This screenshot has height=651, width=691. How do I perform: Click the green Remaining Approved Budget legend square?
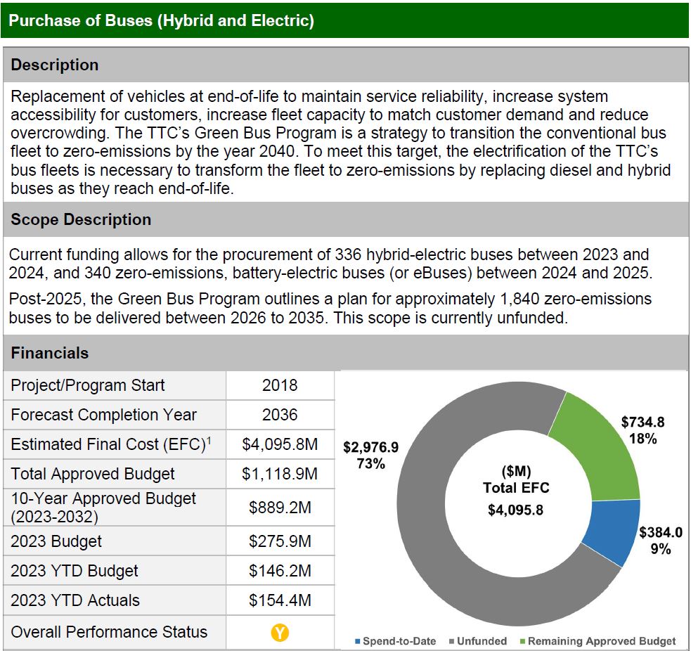523,641
